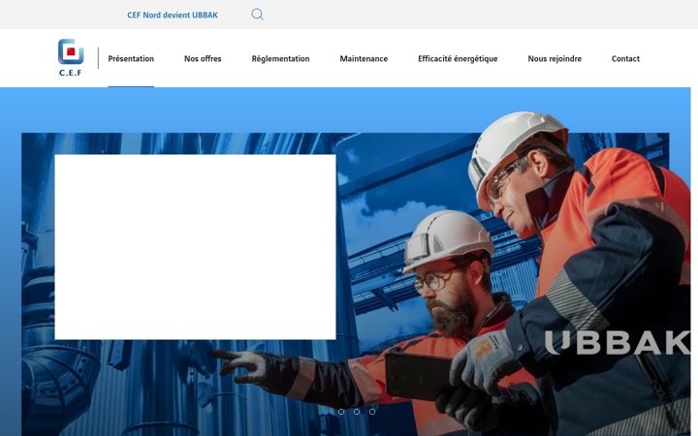The image size is (698, 436).
Task: Click the Contact link
Action: (x=625, y=59)
